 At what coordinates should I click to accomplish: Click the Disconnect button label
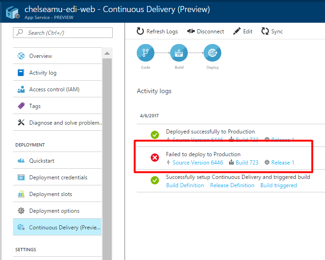pos(210,32)
